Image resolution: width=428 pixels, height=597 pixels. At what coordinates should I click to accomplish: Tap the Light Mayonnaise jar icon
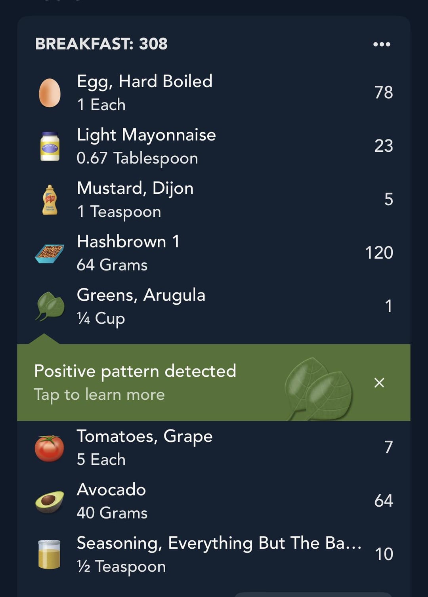pos(50,147)
